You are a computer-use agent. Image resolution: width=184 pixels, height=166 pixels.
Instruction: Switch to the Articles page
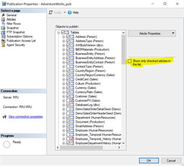click(x=11, y=19)
